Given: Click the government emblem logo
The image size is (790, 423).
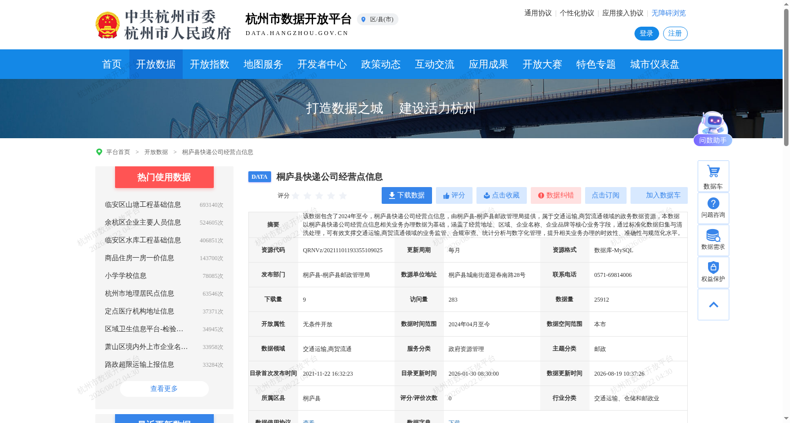Looking at the screenshot, I should (x=107, y=25).
